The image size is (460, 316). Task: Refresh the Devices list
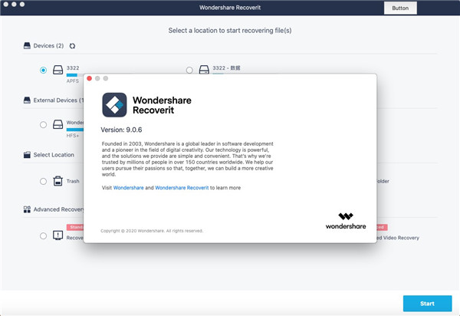(x=72, y=46)
